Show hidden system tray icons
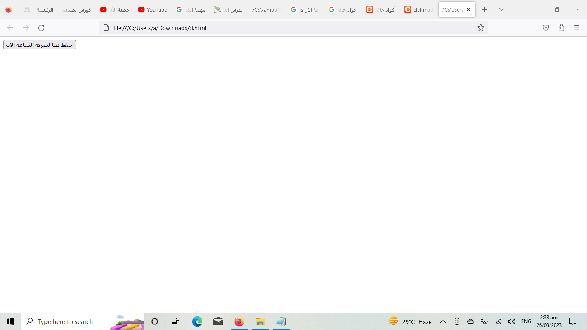The width and height of the screenshot is (587, 330). click(x=443, y=321)
